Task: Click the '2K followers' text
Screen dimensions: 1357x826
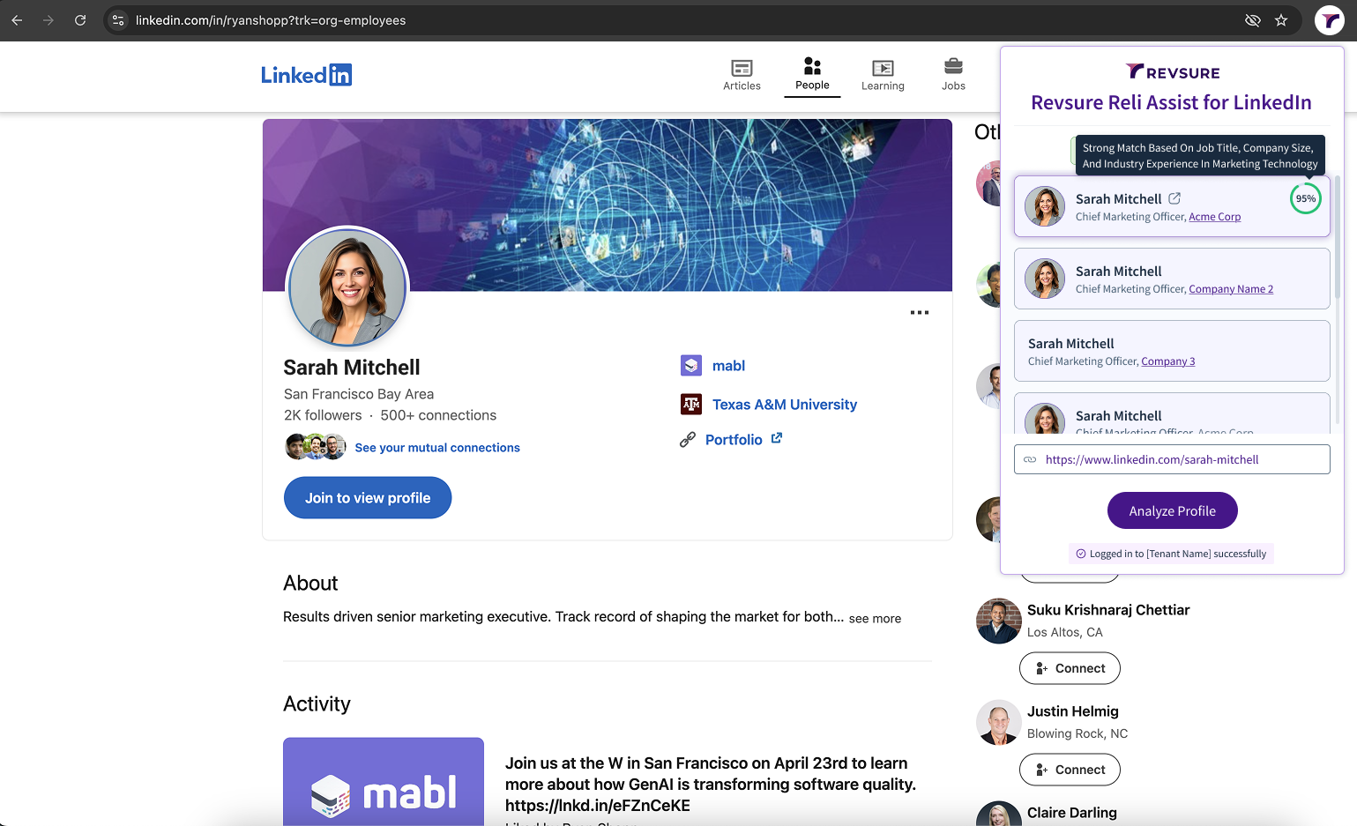Action: coord(323,415)
